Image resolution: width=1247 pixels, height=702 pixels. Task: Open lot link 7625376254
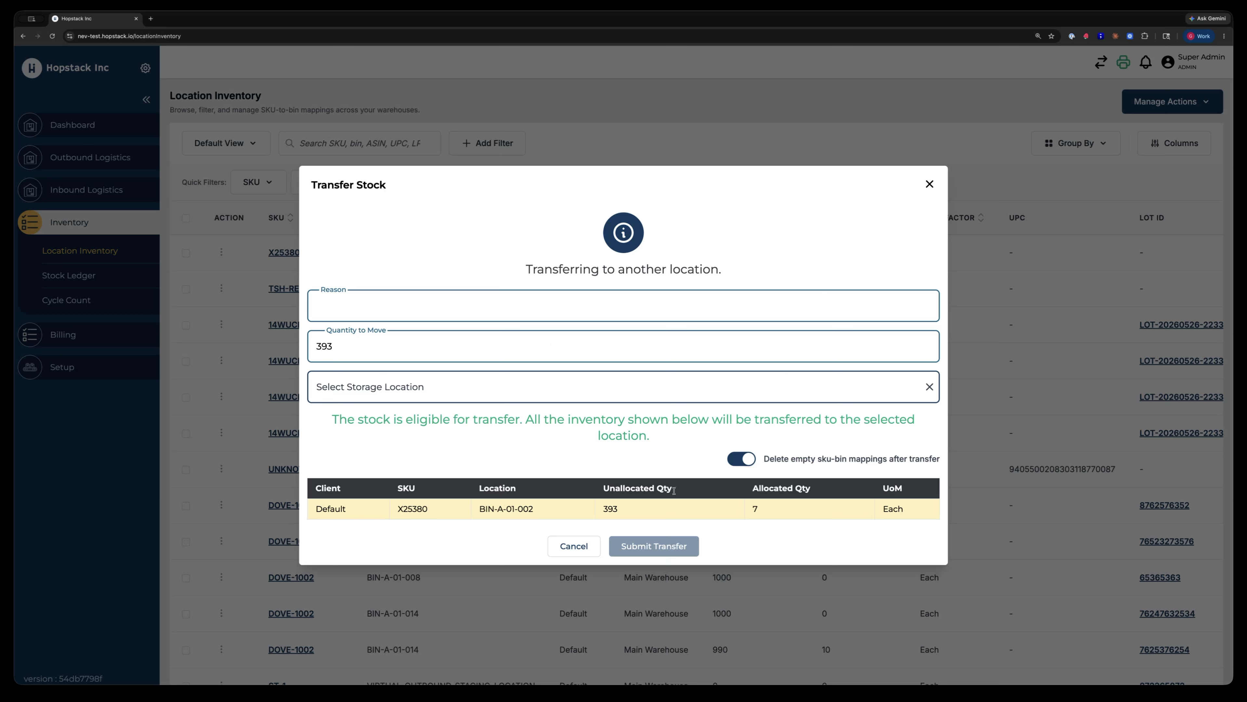(1164, 650)
